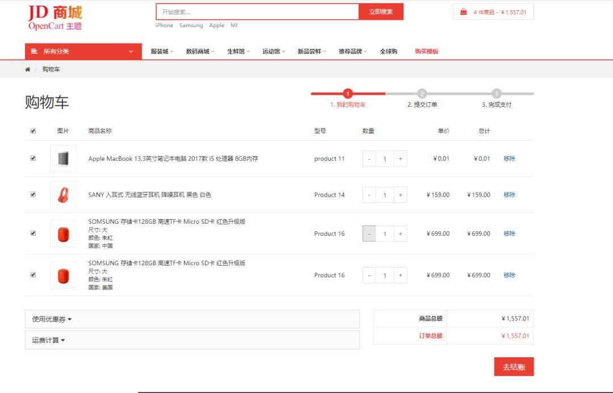Open the shopping bag cart icon
Viewport: 613px width, 393px height.
(x=463, y=12)
